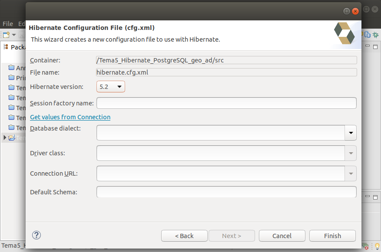Click the Next button
The width and height of the screenshot is (381, 252).
coord(232,236)
